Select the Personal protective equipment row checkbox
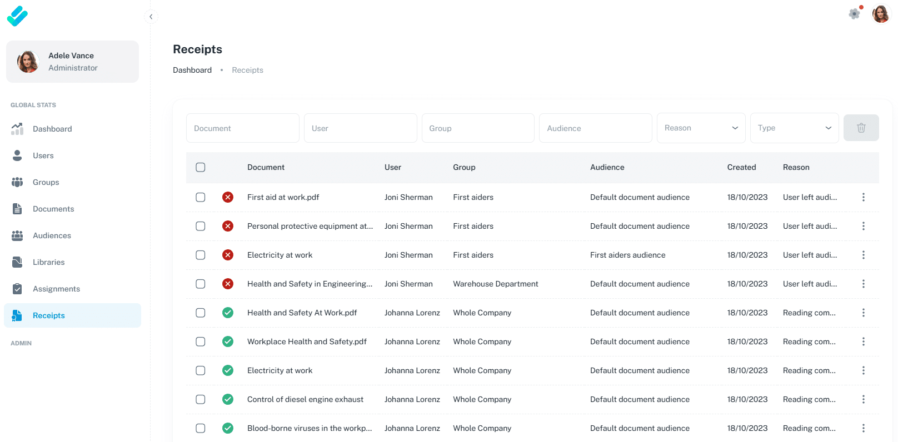The width and height of the screenshot is (898, 442). coord(201,226)
